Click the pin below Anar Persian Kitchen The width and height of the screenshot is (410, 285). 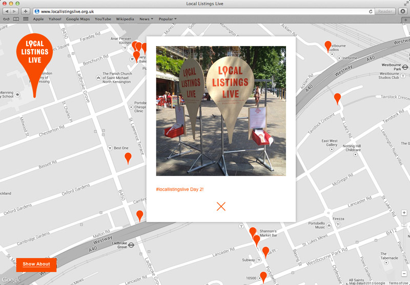tap(136, 56)
